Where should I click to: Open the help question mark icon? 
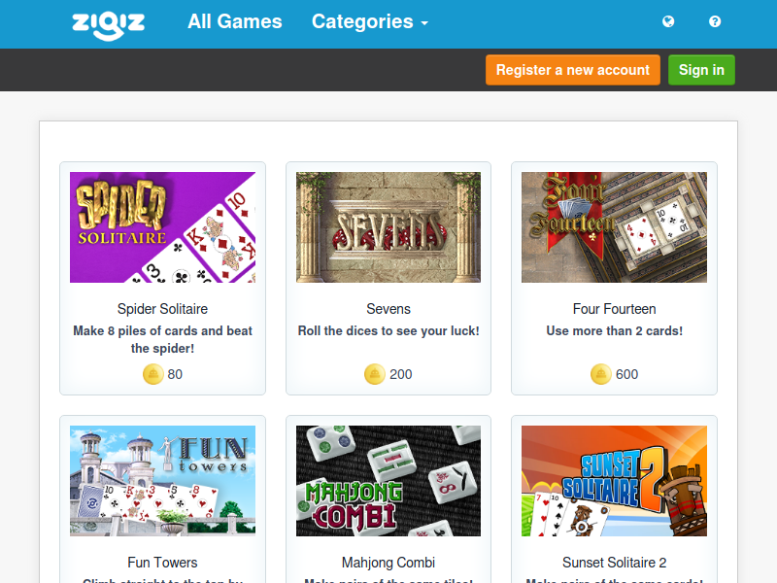(x=715, y=21)
